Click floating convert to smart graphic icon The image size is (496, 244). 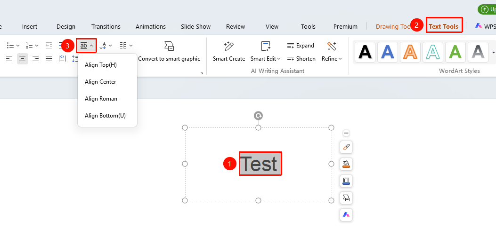[x=346, y=198]
